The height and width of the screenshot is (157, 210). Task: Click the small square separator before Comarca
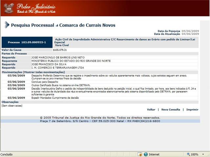57,25
